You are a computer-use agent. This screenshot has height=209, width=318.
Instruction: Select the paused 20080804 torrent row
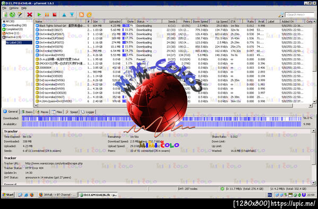tap(173, 68)
